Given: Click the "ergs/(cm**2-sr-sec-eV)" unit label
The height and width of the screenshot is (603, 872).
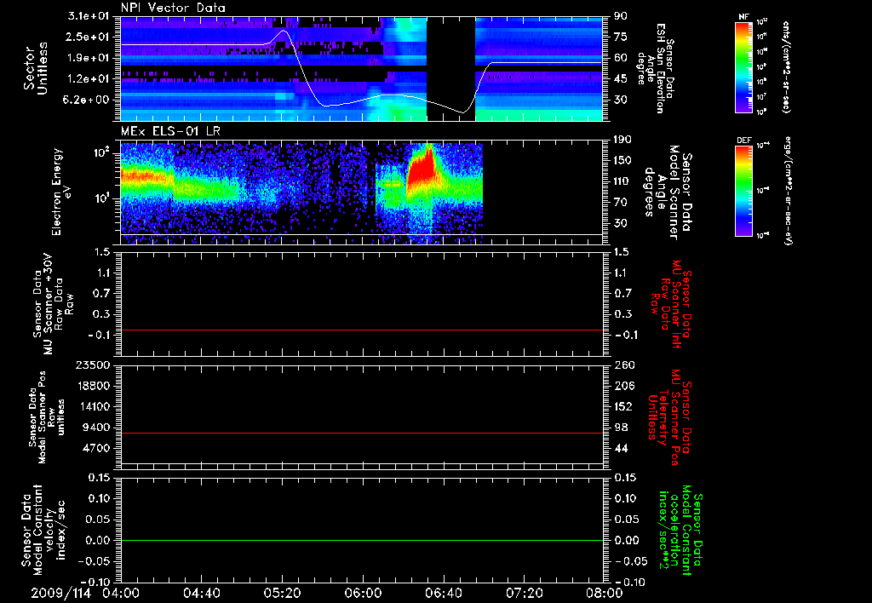Looking at the screenshot, I should [786, 191].
